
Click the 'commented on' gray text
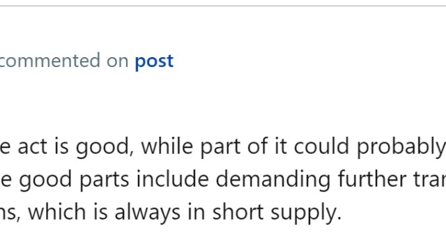coord(64,61)
